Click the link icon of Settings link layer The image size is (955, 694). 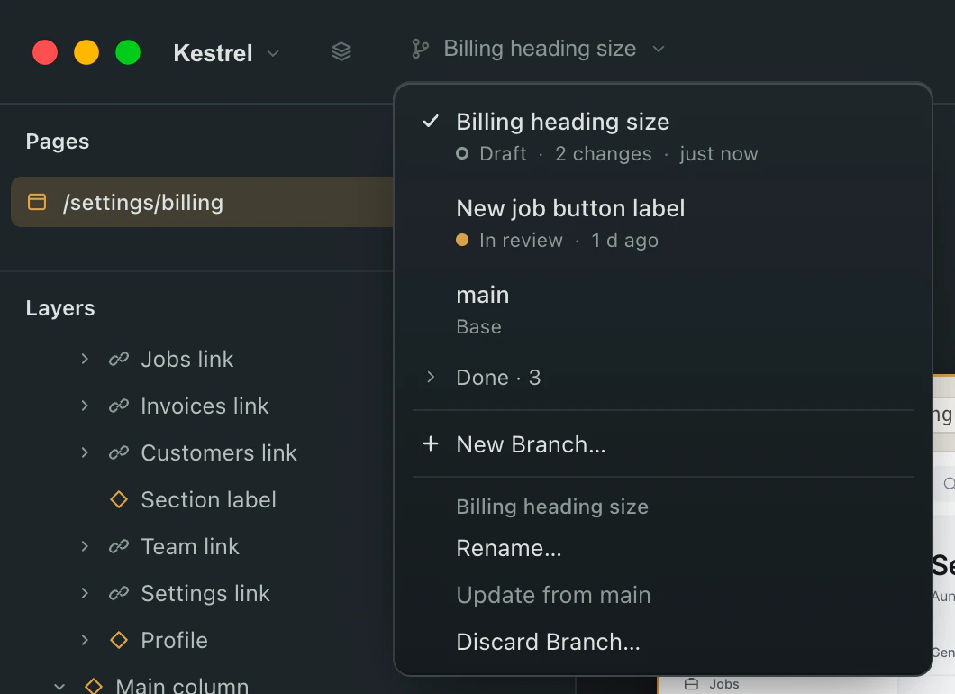[x=119, y=593]
